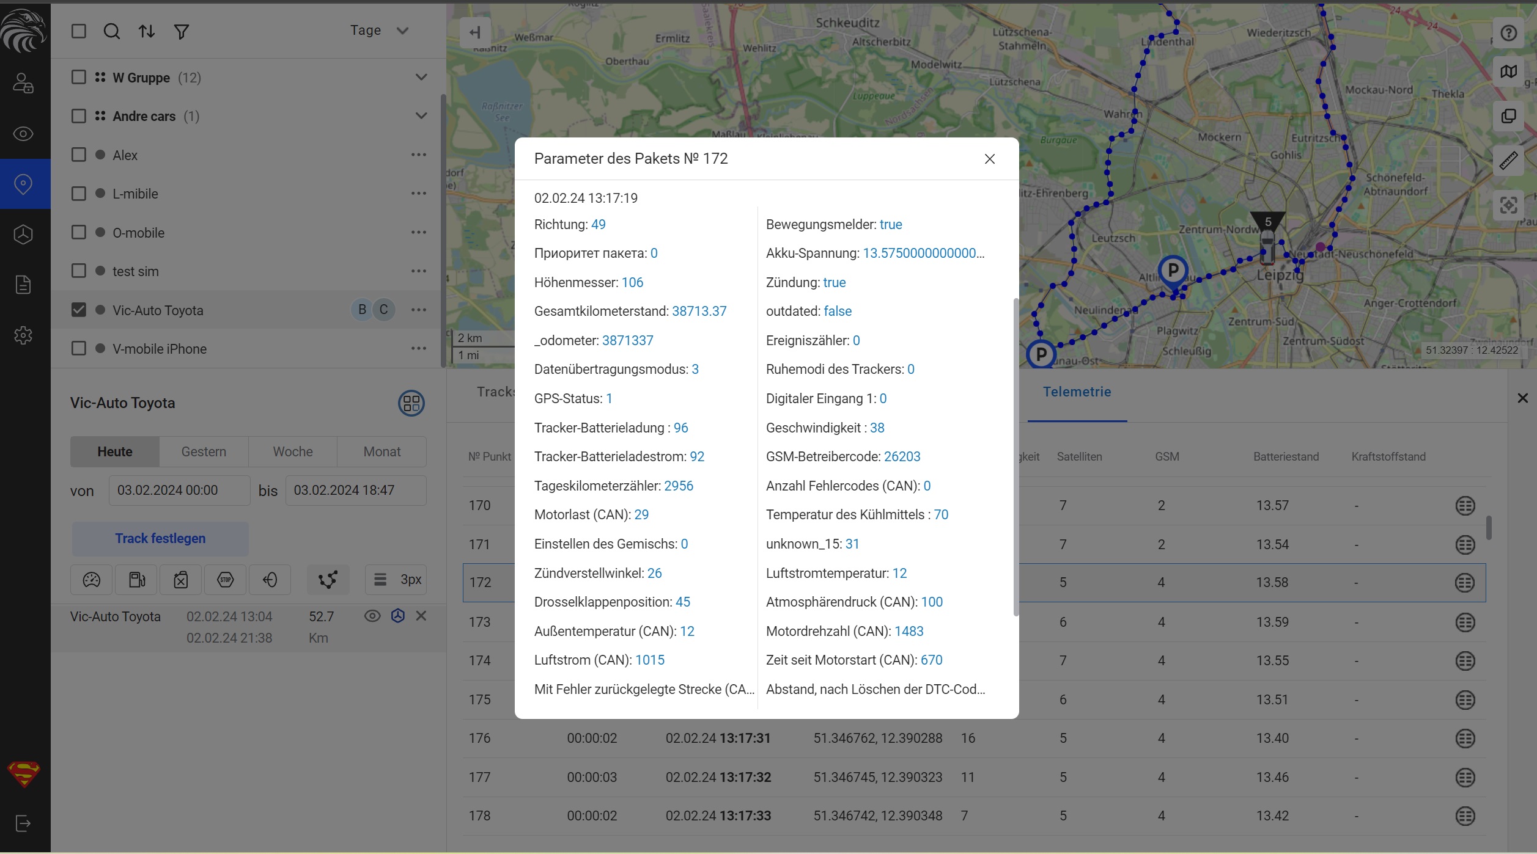Screen dimensions: 1537x854
Task: Check the test sim checkbox
Action: pos(79,271)
